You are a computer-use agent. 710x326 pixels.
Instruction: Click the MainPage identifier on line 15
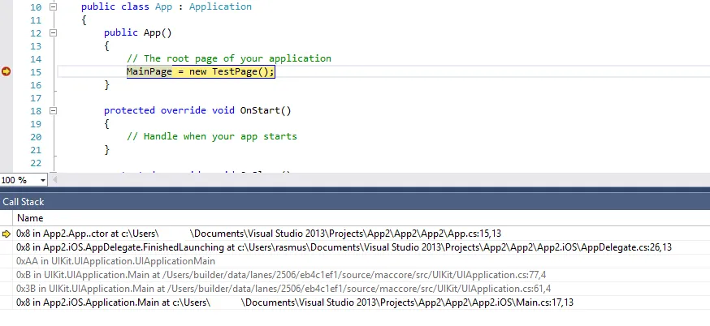point(149,71)
